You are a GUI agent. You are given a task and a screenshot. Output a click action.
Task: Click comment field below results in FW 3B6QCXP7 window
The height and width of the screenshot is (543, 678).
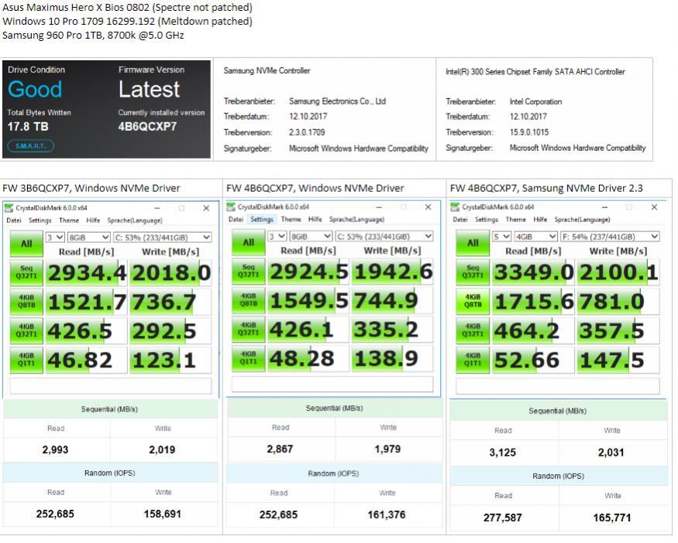pos(111,386)
